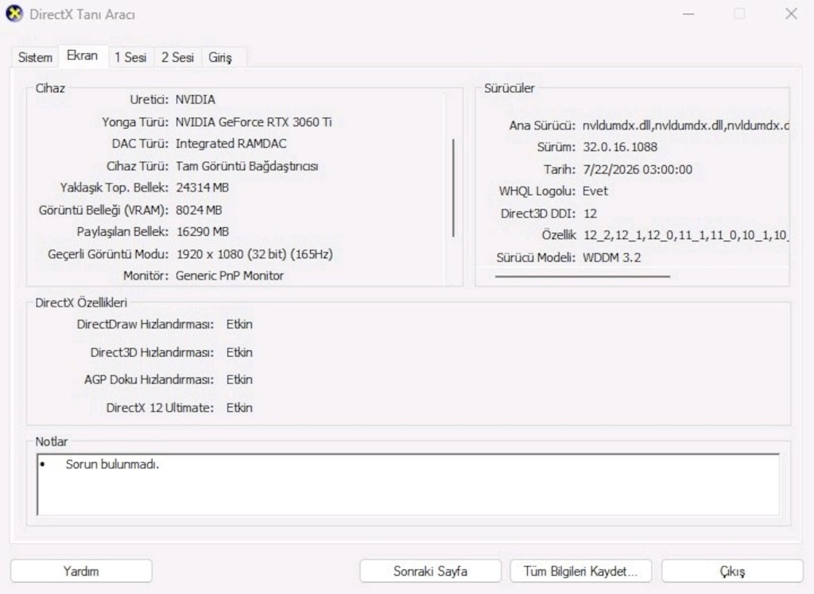Click Tüm Bilgileri Kaydet button
814x594 pixels.
(581, 571)
